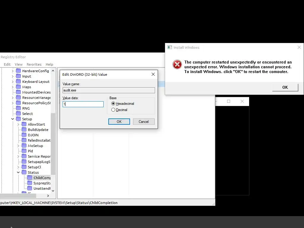Cancel the Edit DWORD dialog
Viewport: 304px width, 228px height.
pos(144,121)
